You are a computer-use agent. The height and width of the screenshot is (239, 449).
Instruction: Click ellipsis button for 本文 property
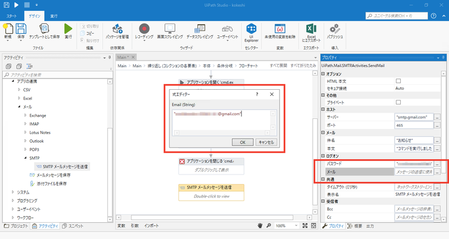[437, 149]
